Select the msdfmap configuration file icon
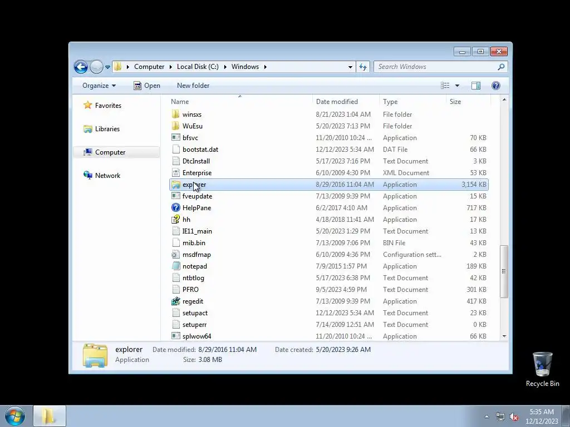The width and height of the screenshot is (570, 427). (175, 255)
